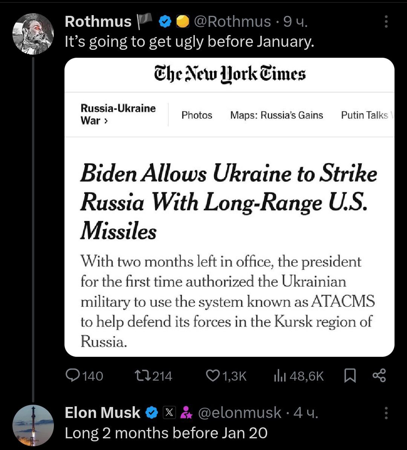Open the @elonmusk handle link

point(239,413)
